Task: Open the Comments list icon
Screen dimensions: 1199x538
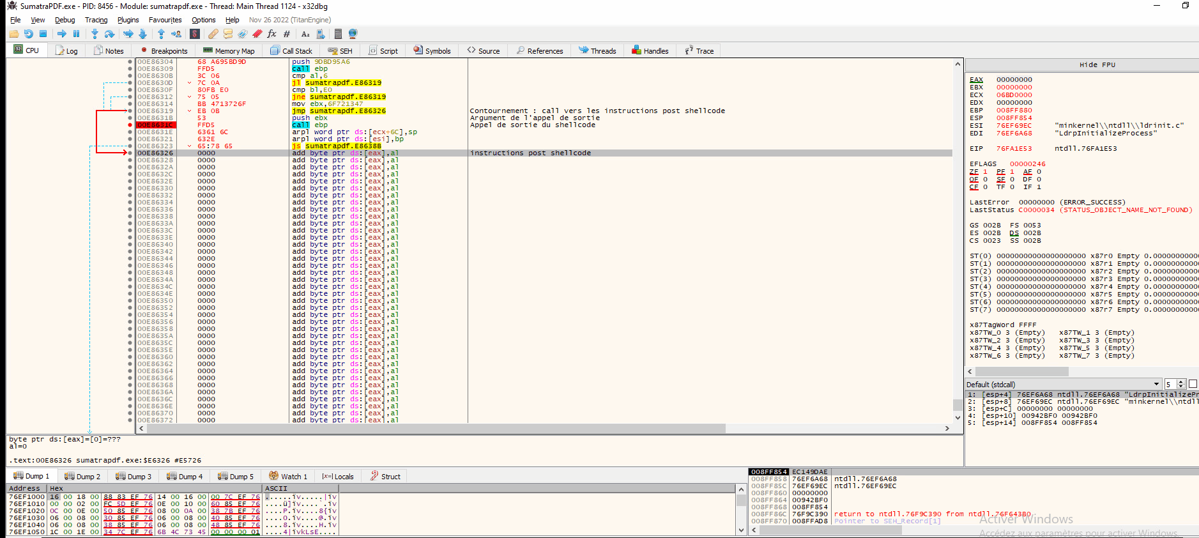Action: tap(228, 34)
